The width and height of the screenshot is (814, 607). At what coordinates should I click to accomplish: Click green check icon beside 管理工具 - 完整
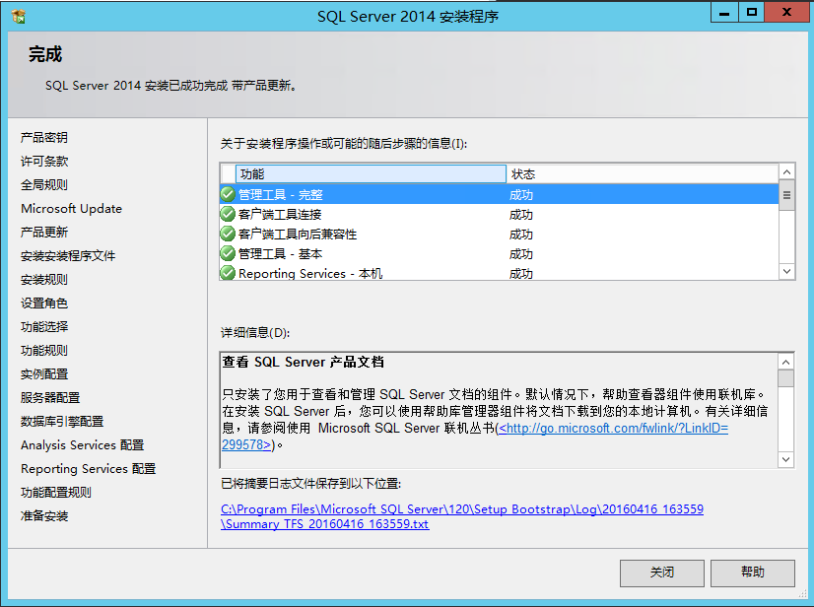(228, 194)
